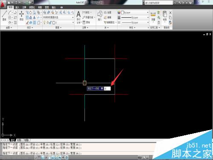Expand the Modify (修改) panel
The height and width of the screenshot is (160, 213).
pos(30,28)
